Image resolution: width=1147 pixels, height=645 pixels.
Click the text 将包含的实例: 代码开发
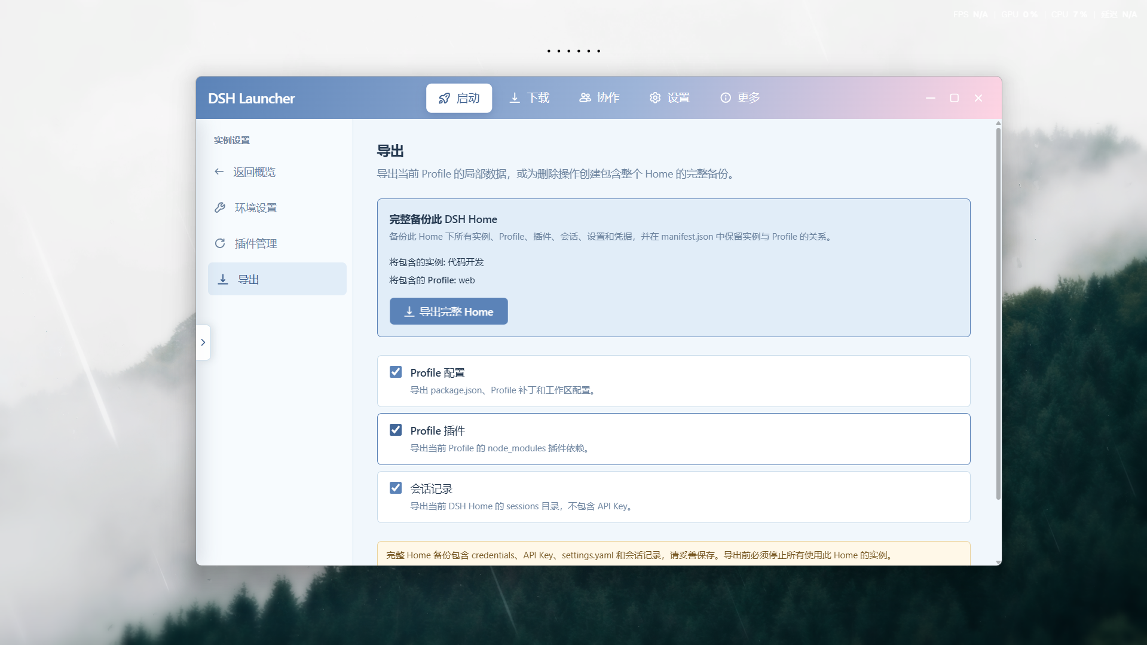click(436, 262)
